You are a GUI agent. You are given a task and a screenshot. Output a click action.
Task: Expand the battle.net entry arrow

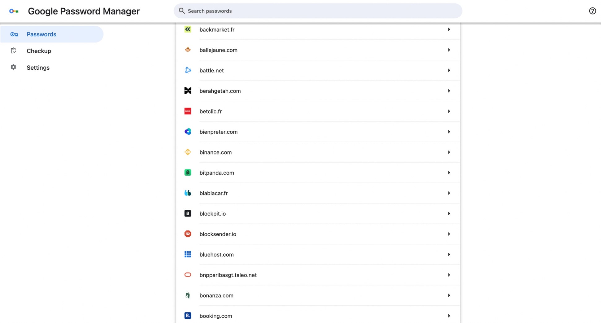(x=449, y=70)
